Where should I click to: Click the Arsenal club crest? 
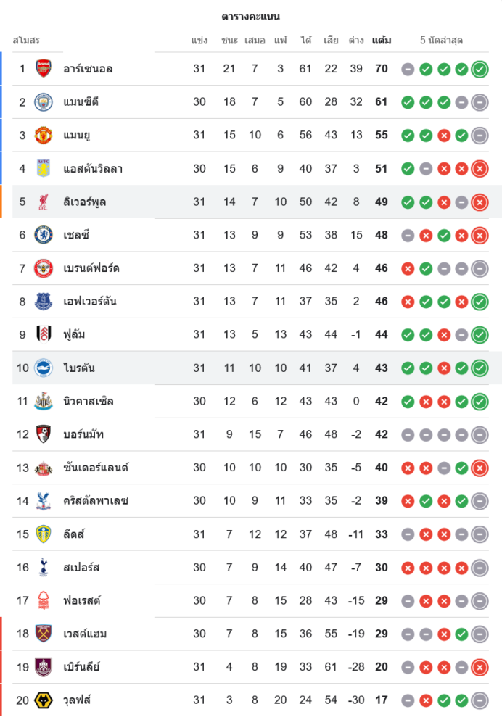pyautogui.click(x=44, y=69)
